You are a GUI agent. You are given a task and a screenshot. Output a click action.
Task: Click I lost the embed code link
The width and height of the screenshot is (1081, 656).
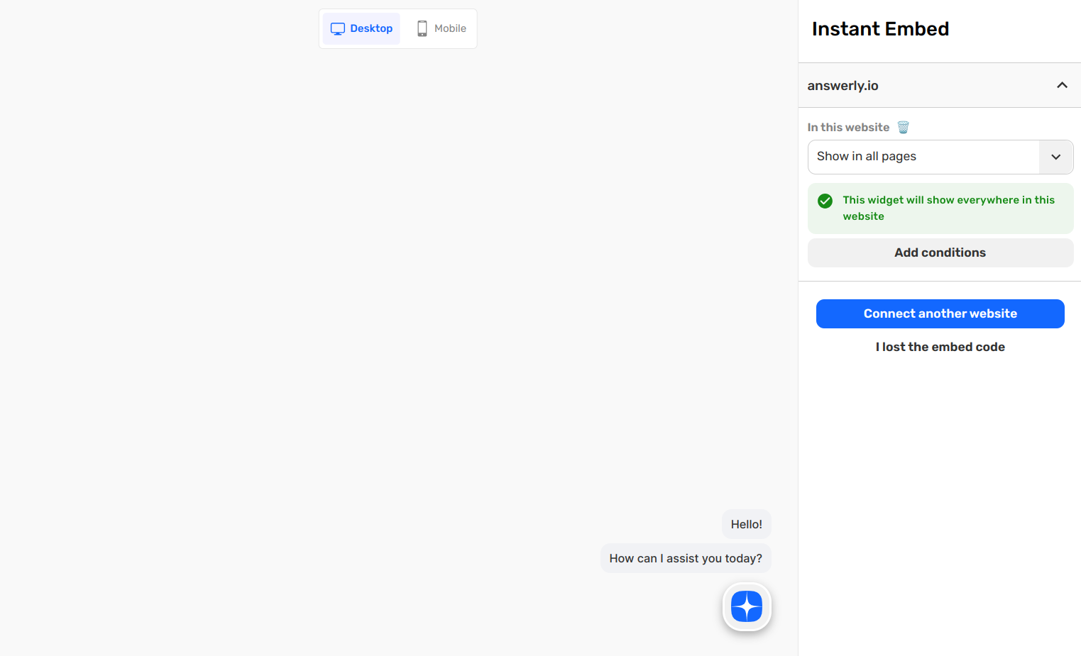click(x=940, y=347)
